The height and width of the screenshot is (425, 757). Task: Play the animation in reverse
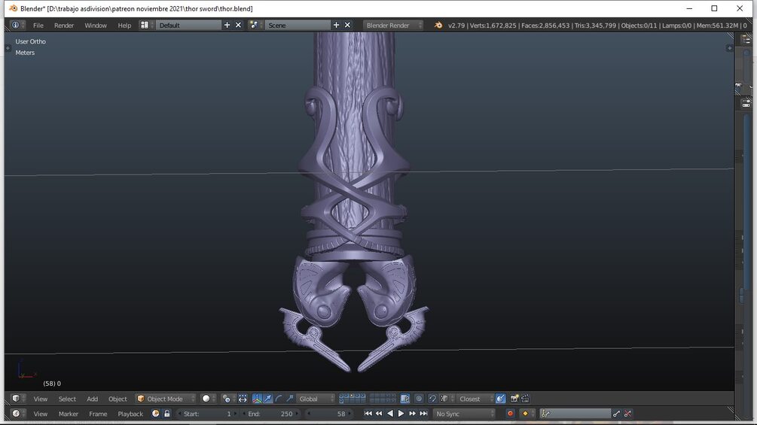coord(390,414)
